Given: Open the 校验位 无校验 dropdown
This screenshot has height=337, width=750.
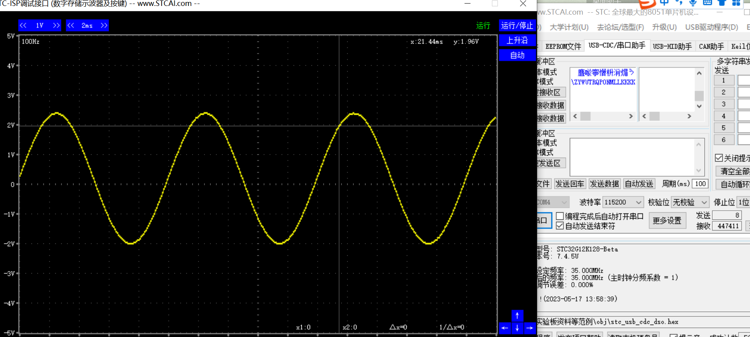Looking at the screenshot, I should 690,202.
